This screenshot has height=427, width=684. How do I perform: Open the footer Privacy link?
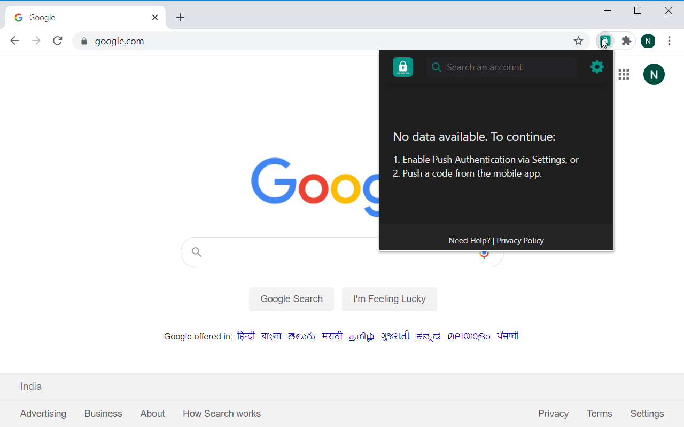pyautogui.click(x=553, y=414)
